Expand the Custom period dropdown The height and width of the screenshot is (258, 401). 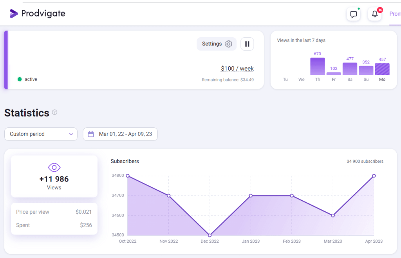click(41, 134)
